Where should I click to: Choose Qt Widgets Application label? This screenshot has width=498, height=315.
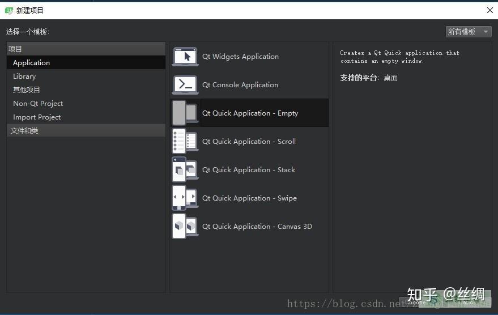240,57
